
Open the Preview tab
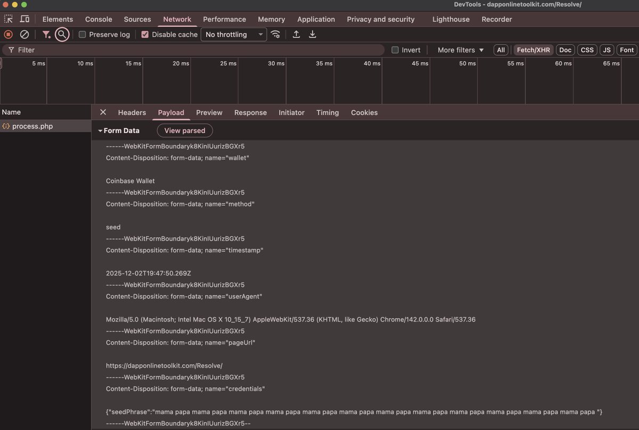tap(209, 112)
